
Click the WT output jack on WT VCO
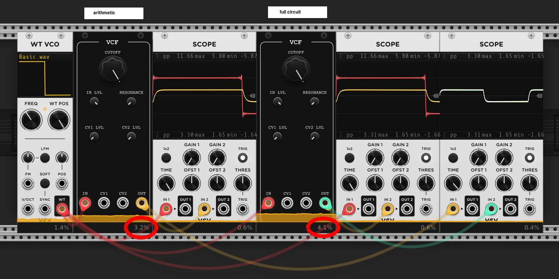point(62,208)
